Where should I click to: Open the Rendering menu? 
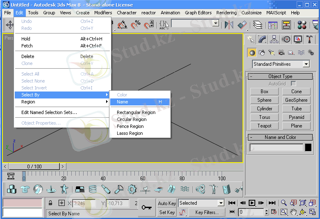click(226, 13)
